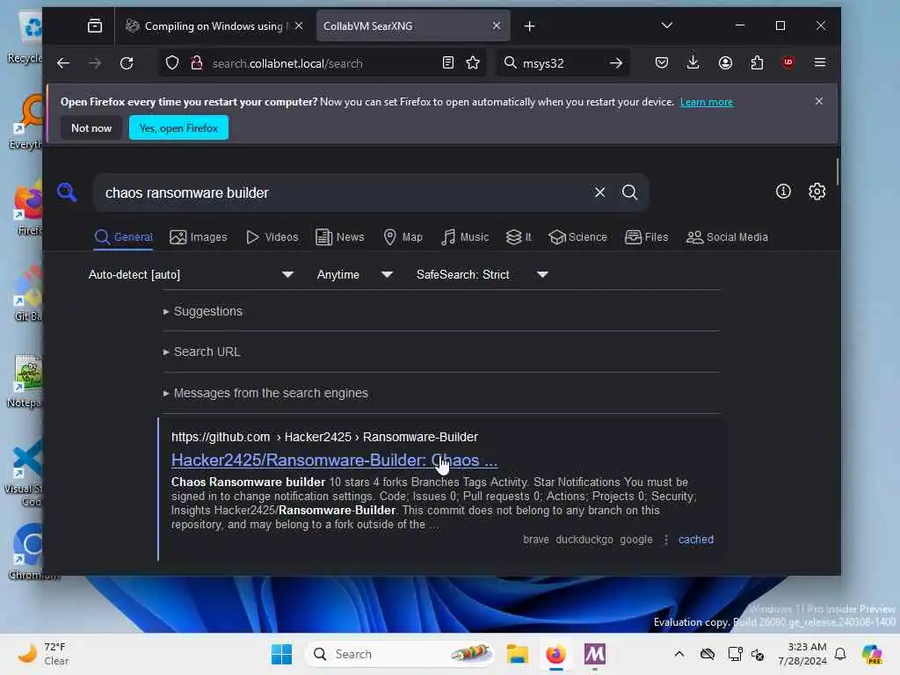Click Not now button
This screenshot has width=900, height=675.
click(91, 128)
